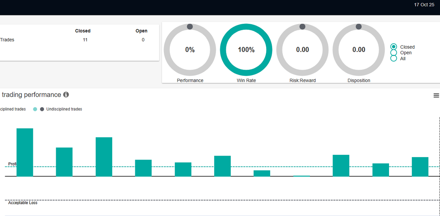
Task: Click the Win Rate label
Action: click(246, 81)
